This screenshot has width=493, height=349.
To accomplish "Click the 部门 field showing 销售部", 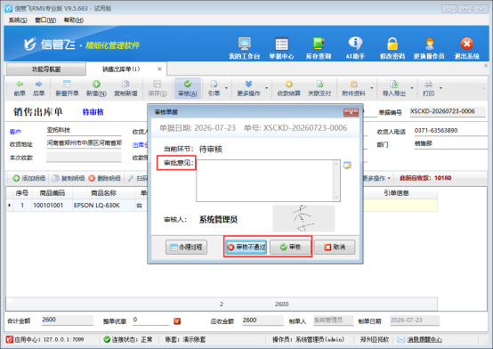I will point(450,143).
